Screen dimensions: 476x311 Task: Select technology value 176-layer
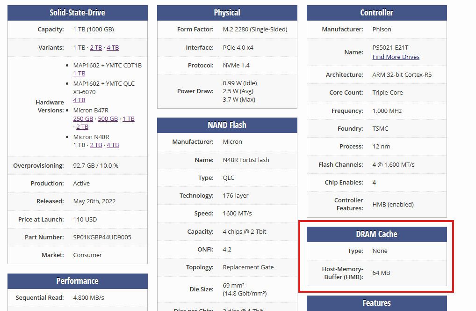pos(236,195)
